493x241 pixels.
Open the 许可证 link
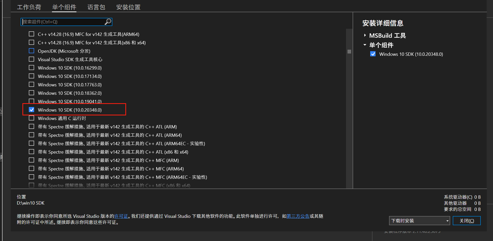pos(121,216)
